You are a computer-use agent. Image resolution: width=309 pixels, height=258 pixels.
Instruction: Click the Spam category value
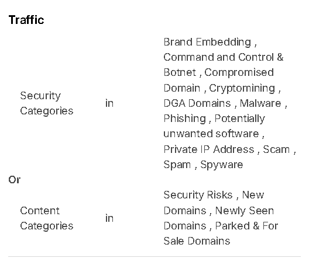point(177,165)
